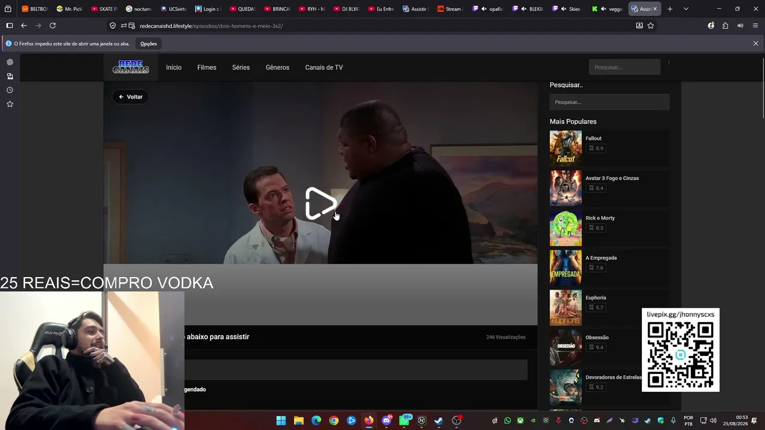Open the Fallout poster thumbnail
This screenshot has width=765, height=430.
565,147
